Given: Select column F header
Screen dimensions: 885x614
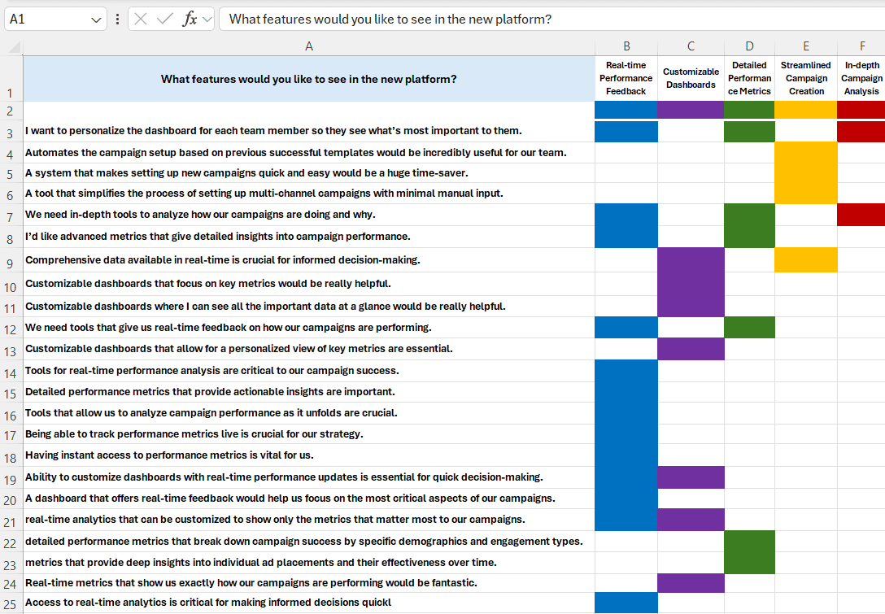Looking at the screenshot, I should (862, 46).
